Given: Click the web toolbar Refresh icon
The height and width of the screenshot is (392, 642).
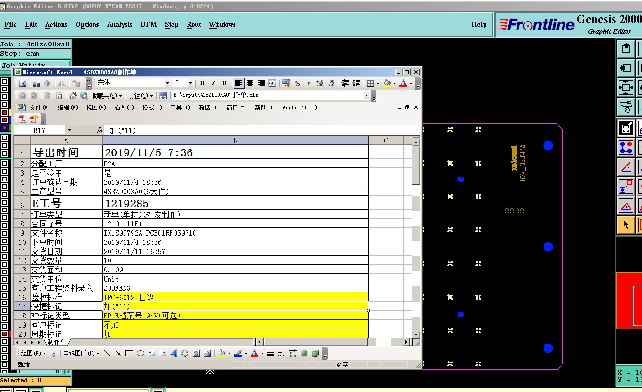Looking at the screenshot, I should (x=59, y=96).
